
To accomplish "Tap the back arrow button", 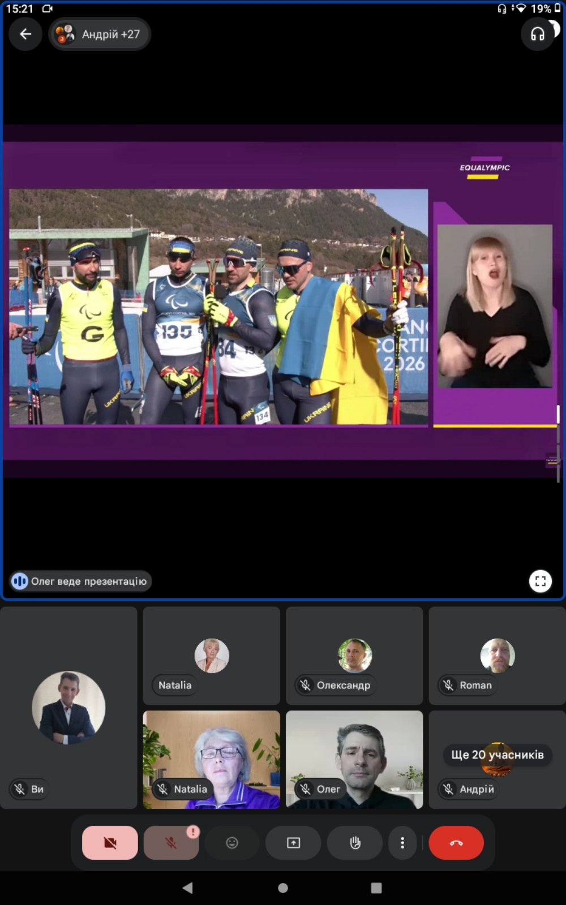I will 25,34.
